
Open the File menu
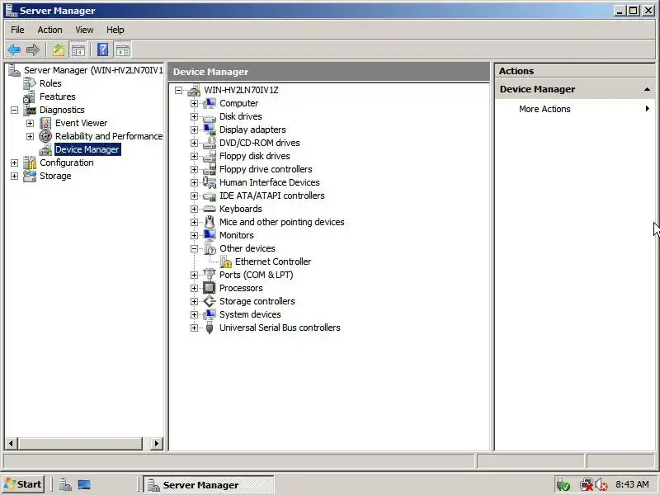[17, 30]
